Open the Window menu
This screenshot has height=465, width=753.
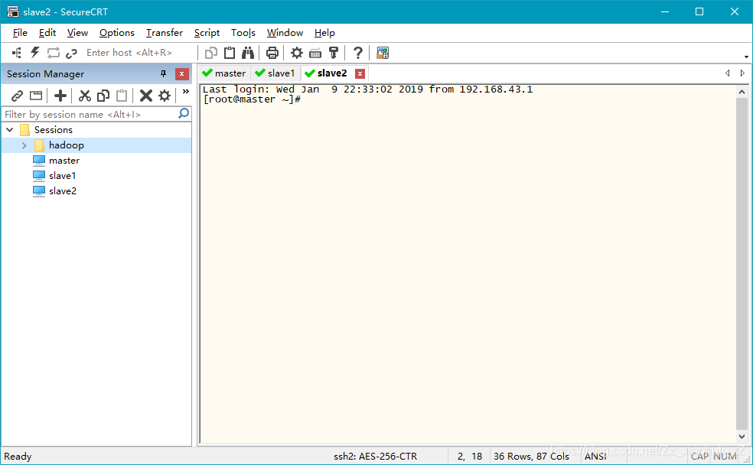(x=285, y=33)
